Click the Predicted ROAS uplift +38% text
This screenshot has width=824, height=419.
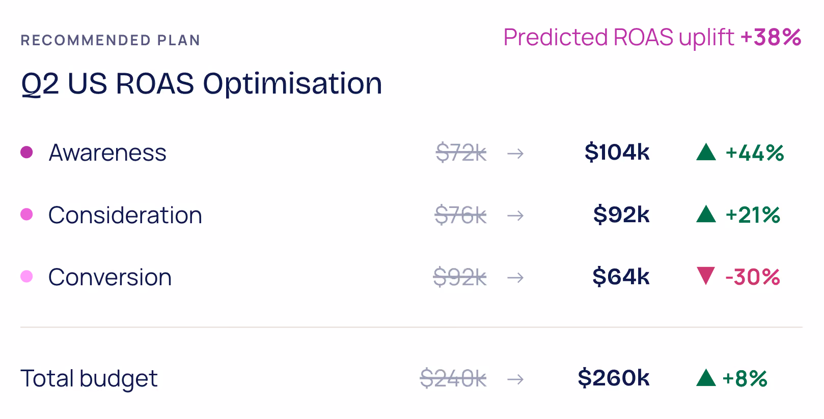[652, 38]
